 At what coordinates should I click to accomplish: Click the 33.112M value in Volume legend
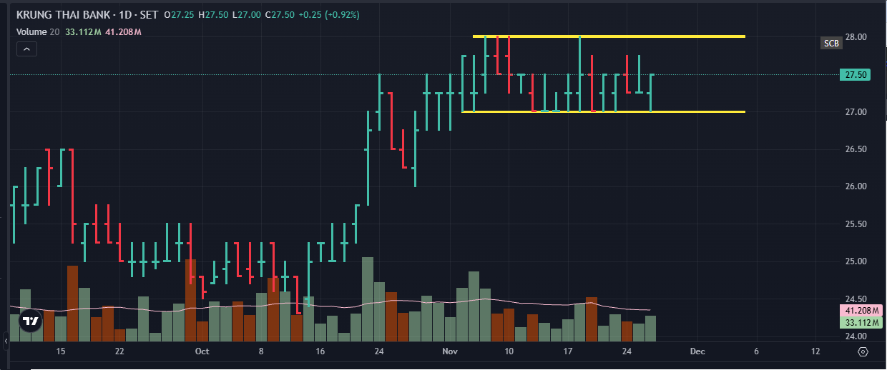point(83,31)
